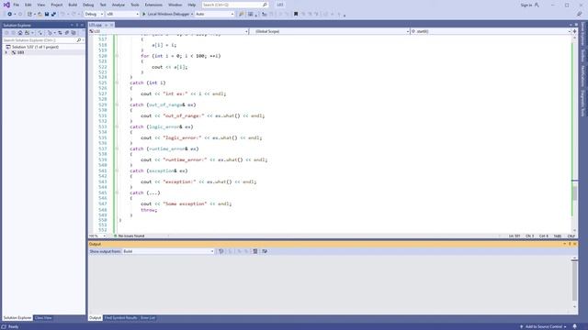Toggle auto-hide pin on Output panel
This screenshot has width=588, height=330.
pyautogui.click(x=570, y=244)
